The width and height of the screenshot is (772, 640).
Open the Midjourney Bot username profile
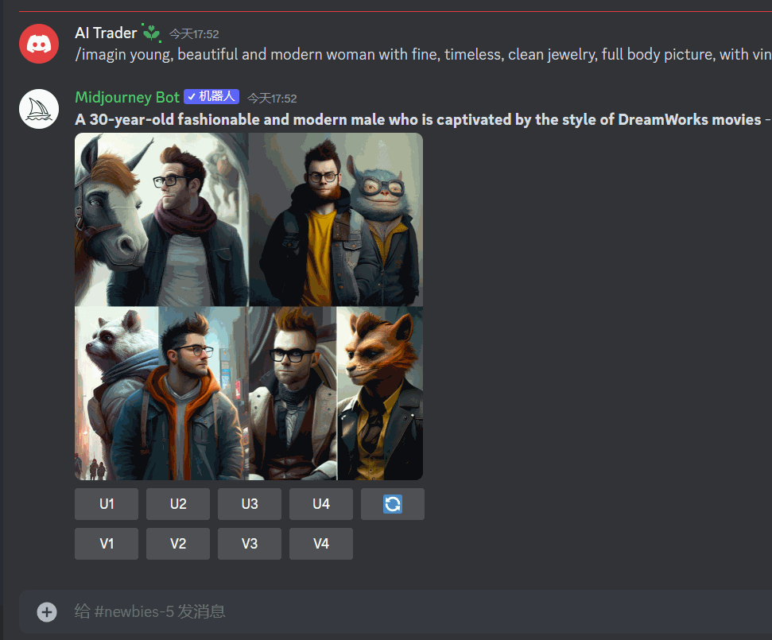click(127, 97)
